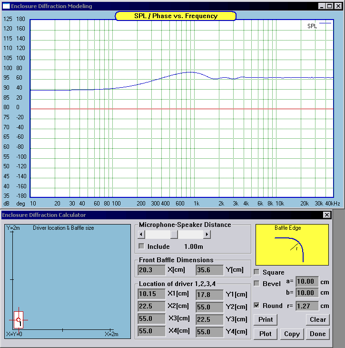Click the Baffle Edge preview image
This screenshot has width=345, height=348.
(292, 244)
